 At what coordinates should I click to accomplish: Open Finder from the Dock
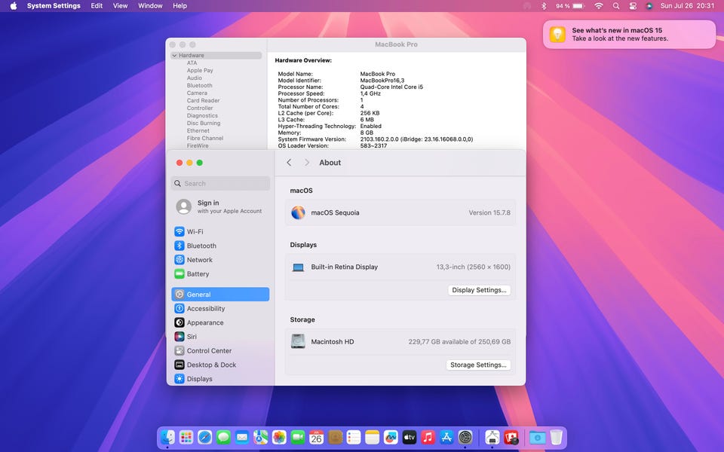[x=167, y=437]
